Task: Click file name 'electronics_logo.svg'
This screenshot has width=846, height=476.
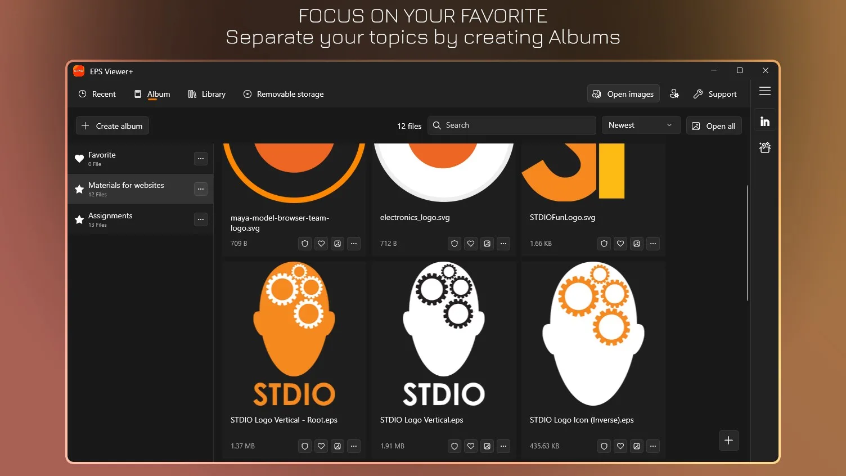Action: point(415,217)
